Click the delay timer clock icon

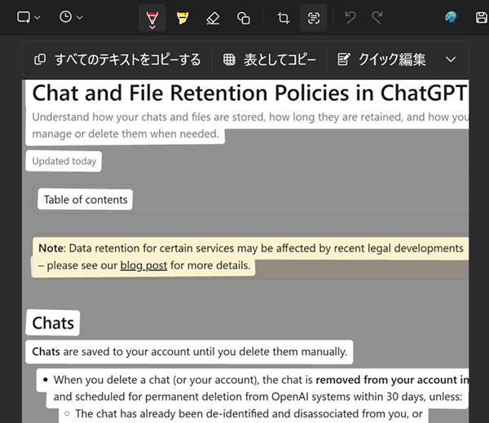point(65,17)
